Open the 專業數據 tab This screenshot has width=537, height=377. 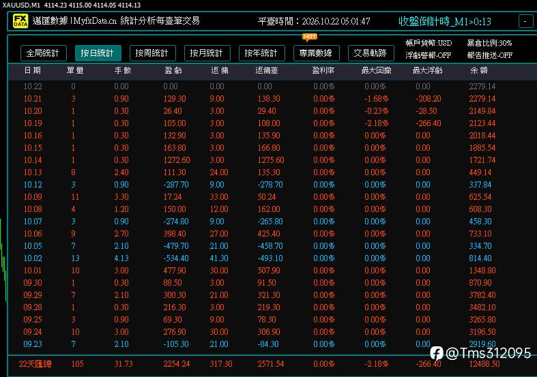(x=316, y=53)
